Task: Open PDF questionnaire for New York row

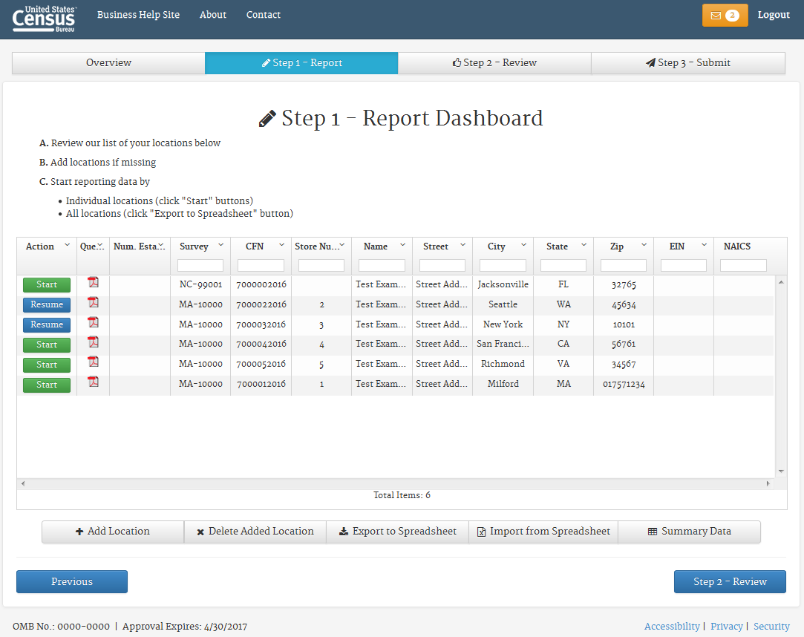Action: pos(93,323)
